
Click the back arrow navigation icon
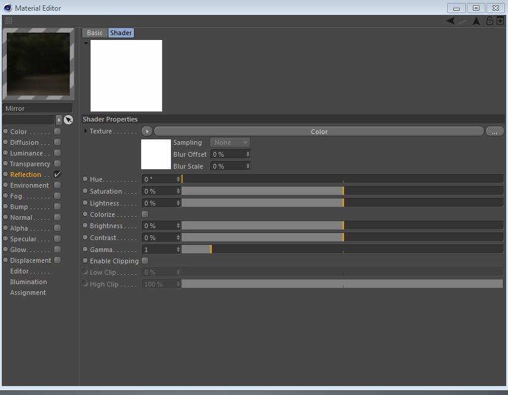coord(450,21)
